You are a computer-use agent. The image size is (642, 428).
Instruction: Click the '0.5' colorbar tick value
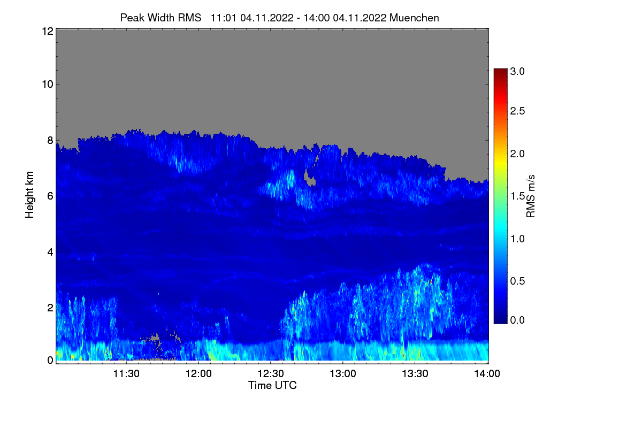point(517,281)
